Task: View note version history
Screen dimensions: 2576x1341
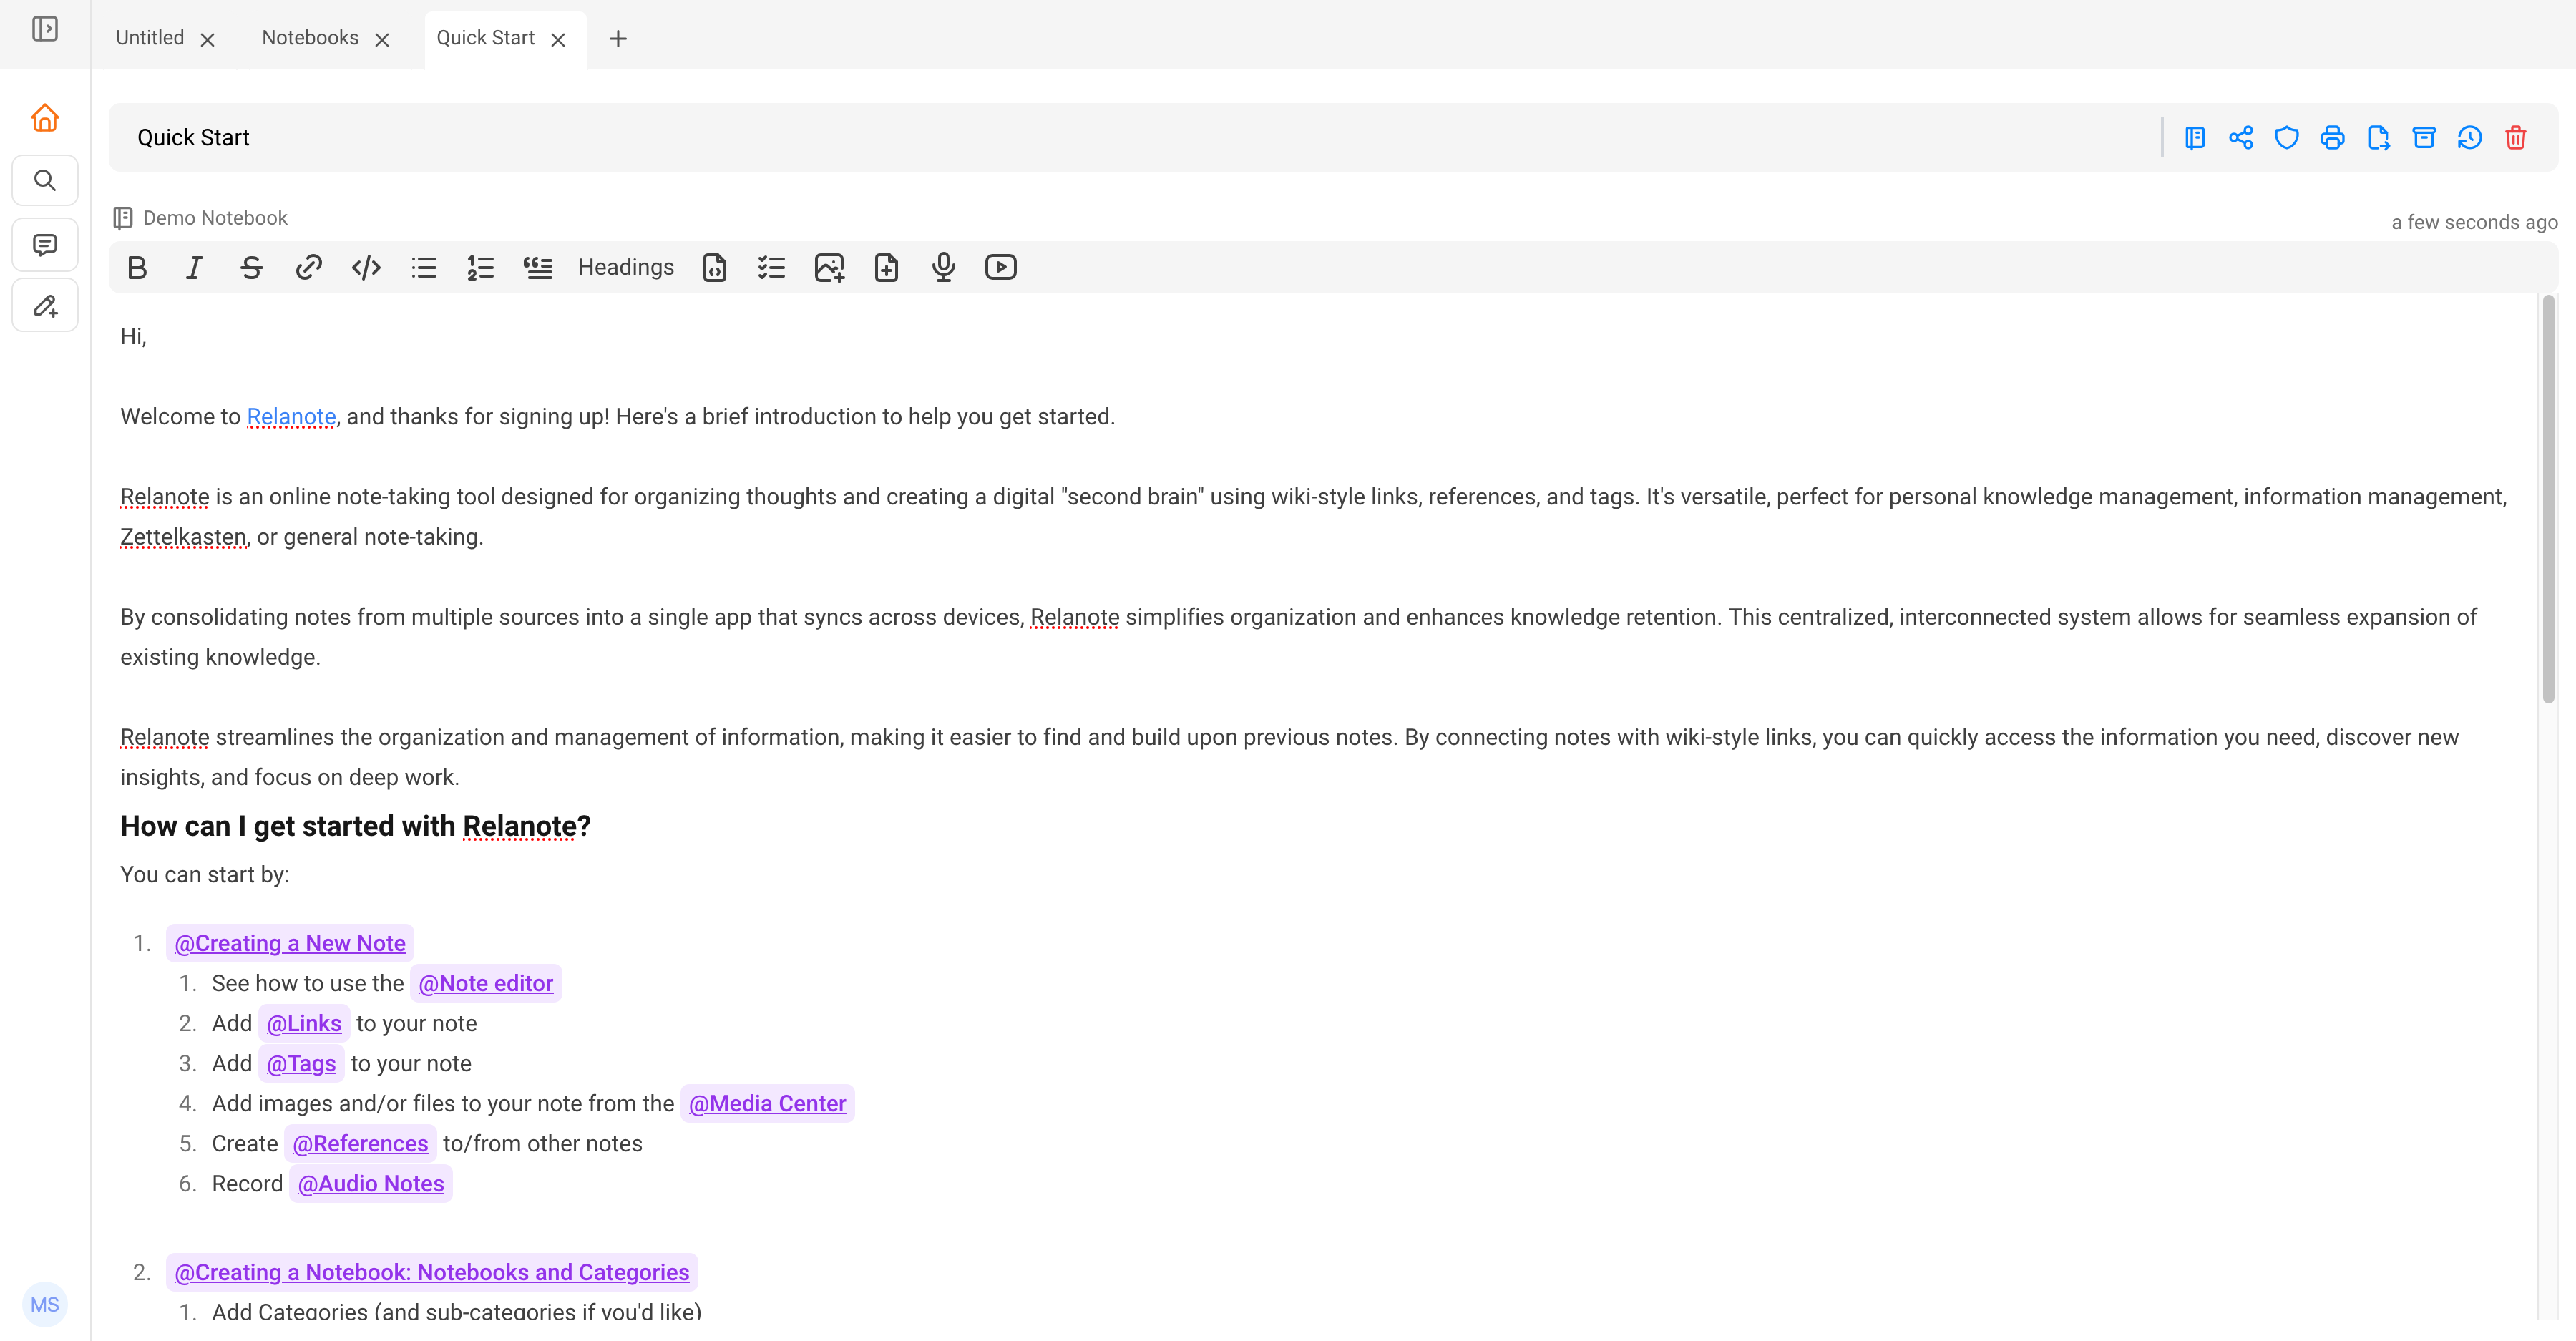Action: [x=2470, y=138]
